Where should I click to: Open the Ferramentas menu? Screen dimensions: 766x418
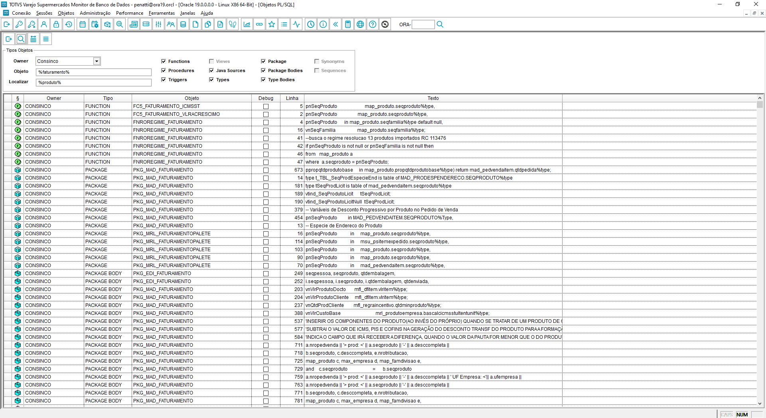[x=162, y=13]
